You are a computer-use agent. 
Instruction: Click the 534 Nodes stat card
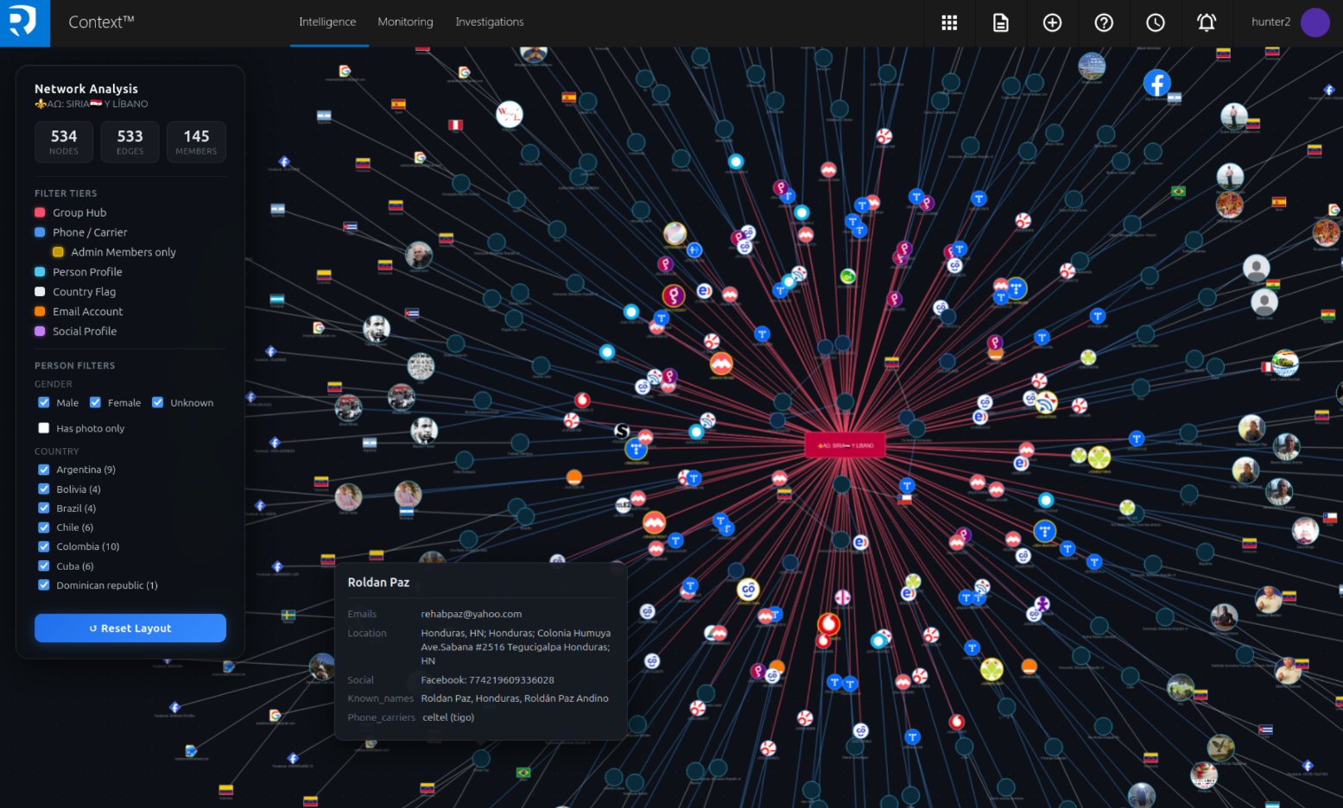pyautogui.click(x=64, y=142)
